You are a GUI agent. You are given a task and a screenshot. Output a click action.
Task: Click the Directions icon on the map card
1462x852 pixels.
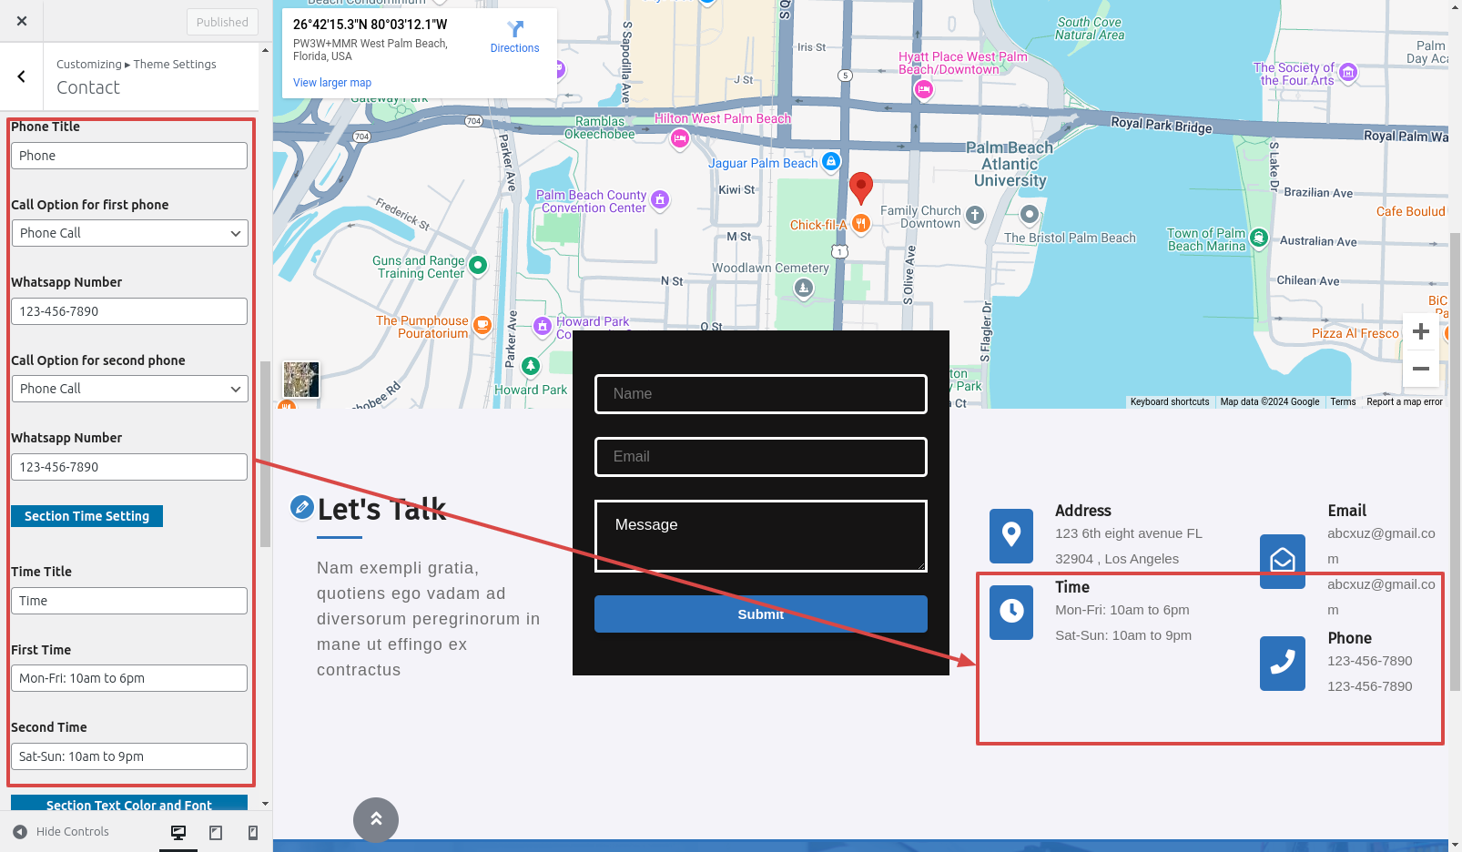(515, 29)
